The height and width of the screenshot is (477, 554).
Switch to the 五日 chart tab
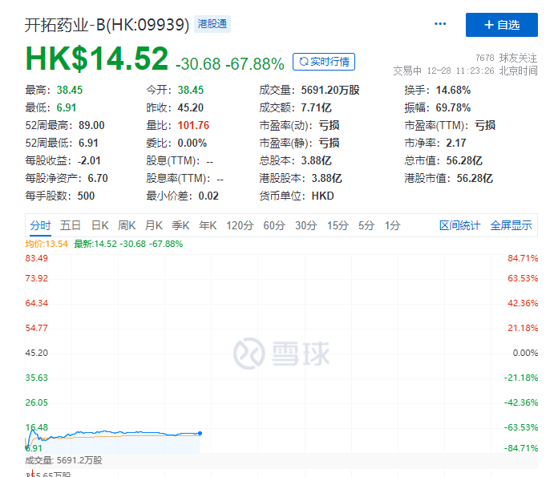point(71,225)
